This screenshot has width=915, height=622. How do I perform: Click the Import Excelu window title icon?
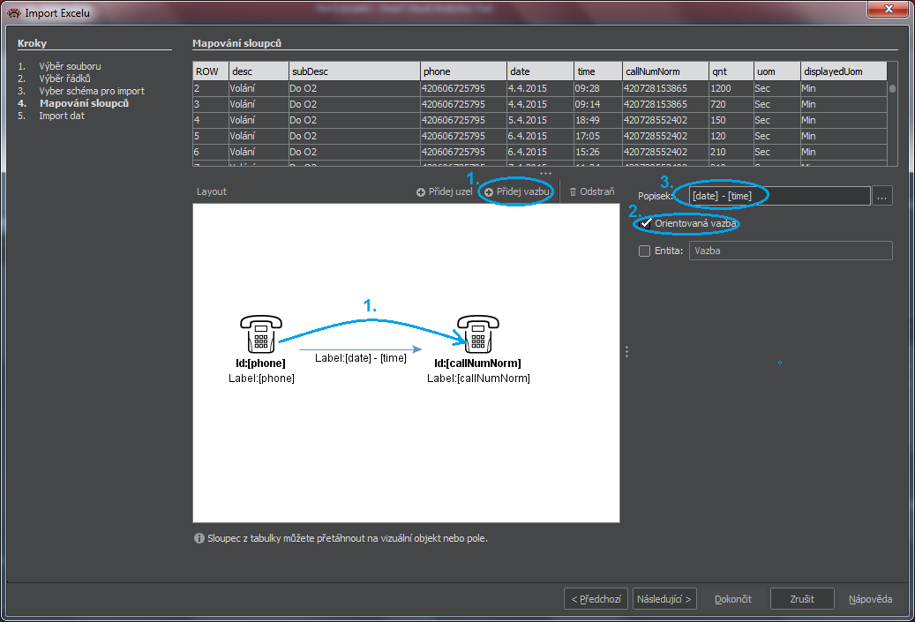coord(13,12)
